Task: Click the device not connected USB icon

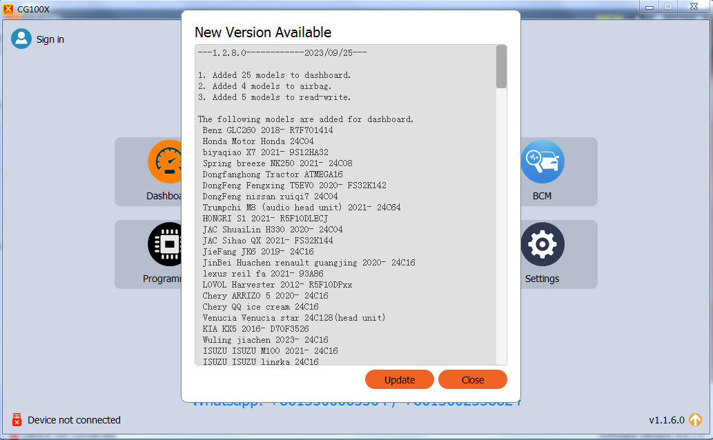Action: coord(17,419)
